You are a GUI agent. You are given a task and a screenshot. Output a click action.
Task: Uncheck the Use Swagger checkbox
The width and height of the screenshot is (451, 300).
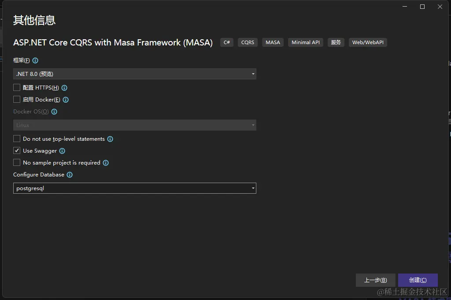[x=17, y=151]
